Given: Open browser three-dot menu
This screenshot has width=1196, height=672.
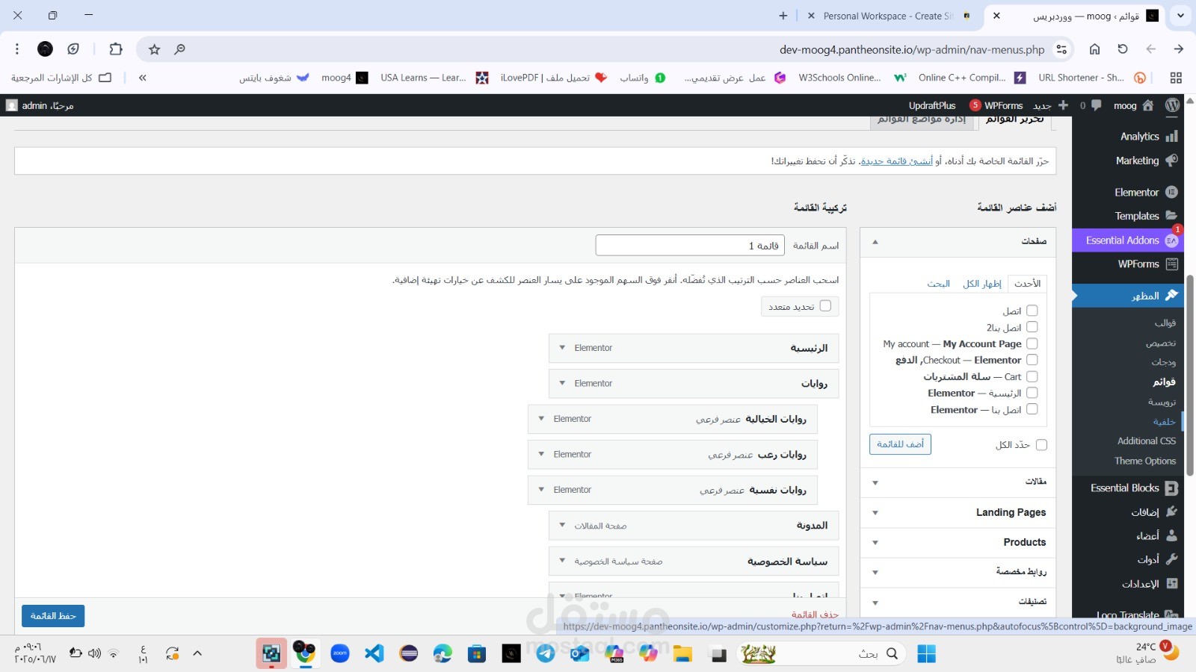Looking at the screenshot, I should 17,49.
